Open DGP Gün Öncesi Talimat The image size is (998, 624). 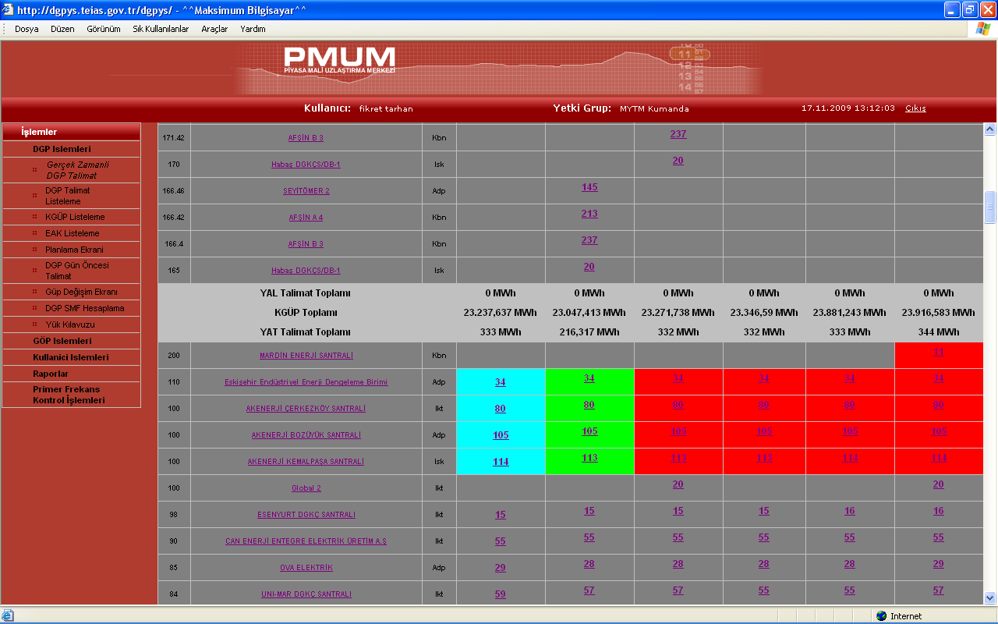click(77, 271)
